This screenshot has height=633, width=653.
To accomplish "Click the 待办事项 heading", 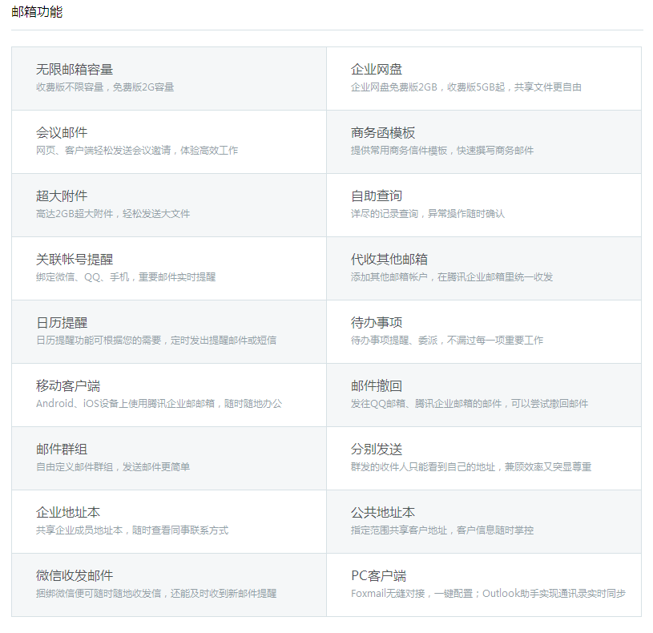I will click(377, 323).
